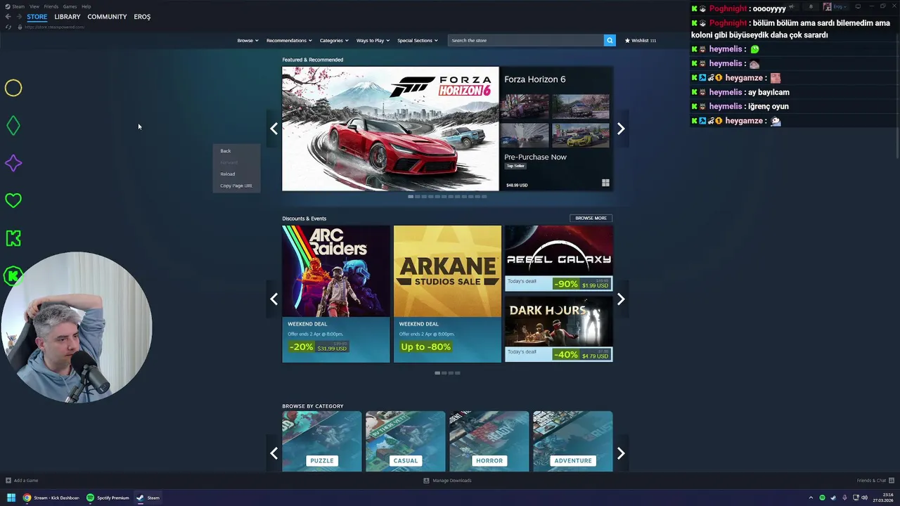Open the PUZZLE category card

tap(322, 441)
